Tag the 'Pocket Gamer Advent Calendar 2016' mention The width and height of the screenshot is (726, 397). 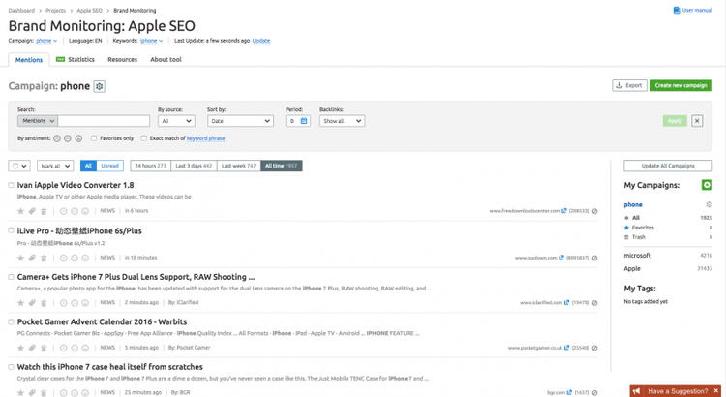point(32,348)
